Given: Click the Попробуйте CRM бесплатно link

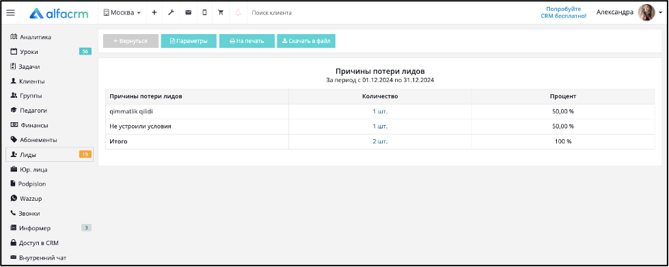Looking at the screenshot, I should click(566, 12).
